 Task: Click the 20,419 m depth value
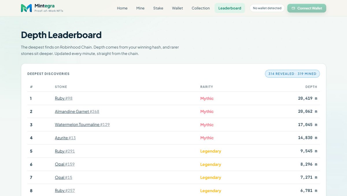308,98
